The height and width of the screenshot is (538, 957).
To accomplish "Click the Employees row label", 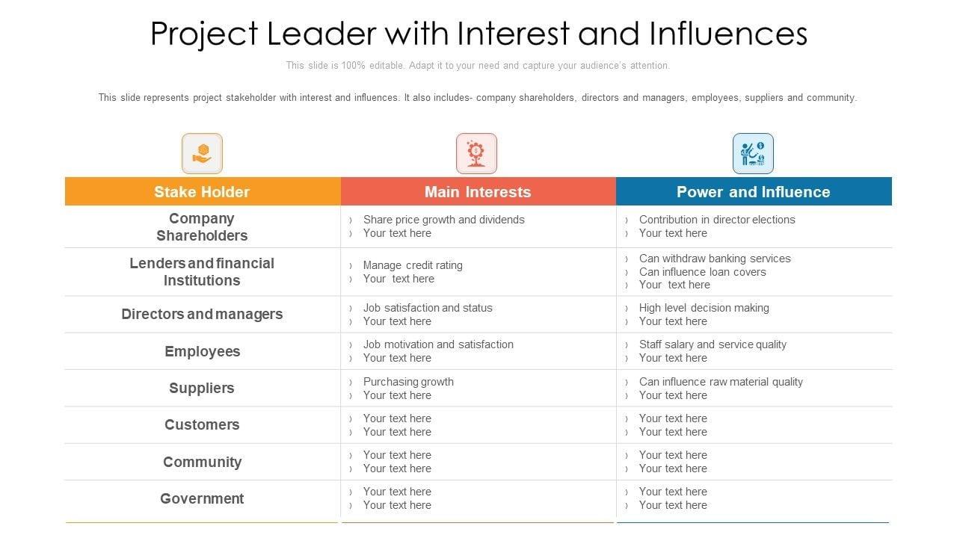I will [202, 352].
